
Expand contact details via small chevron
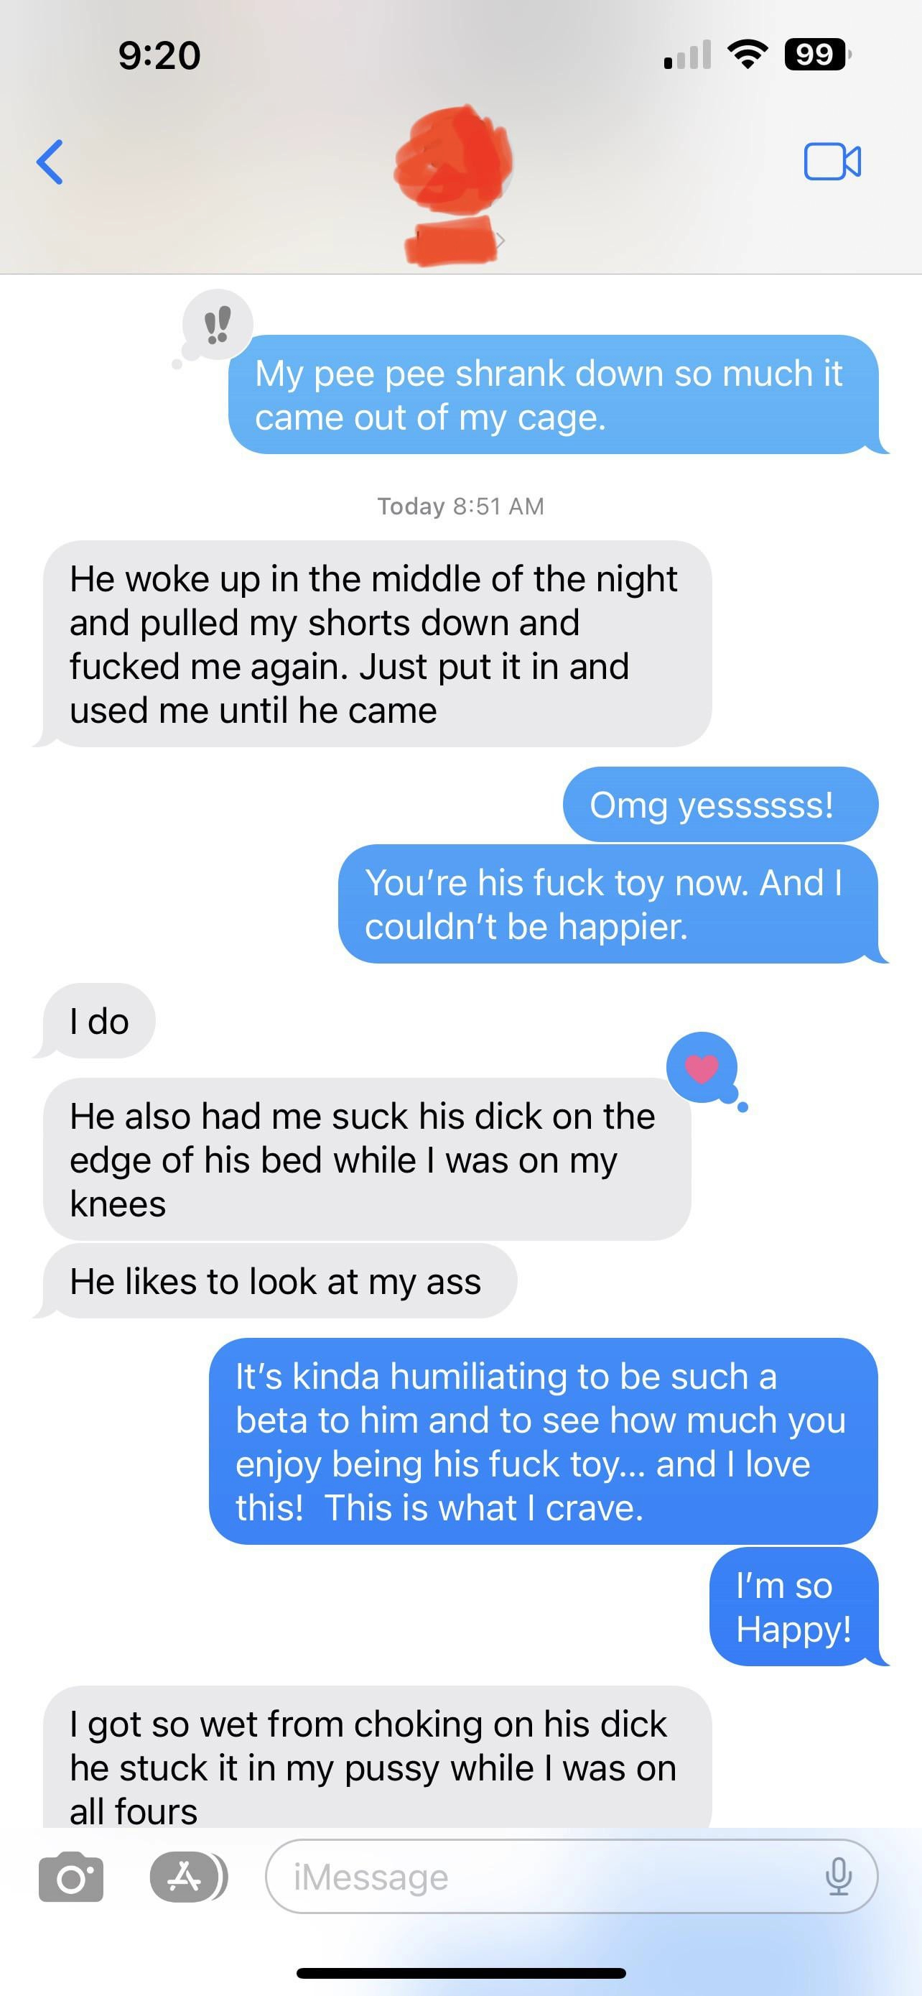tap(501, 240)
